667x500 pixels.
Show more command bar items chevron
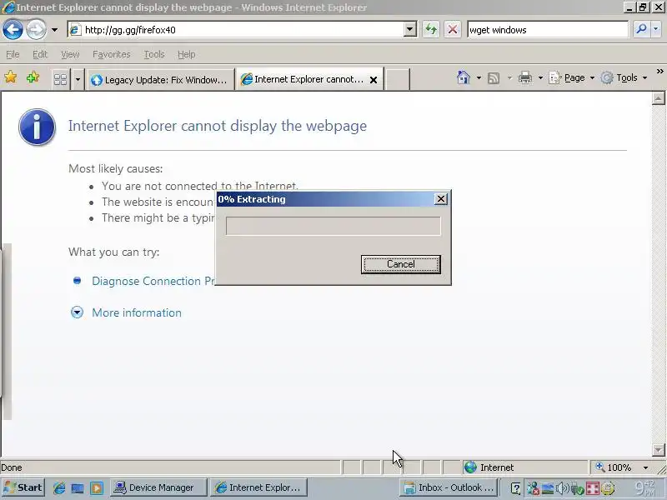click(659, 72)
